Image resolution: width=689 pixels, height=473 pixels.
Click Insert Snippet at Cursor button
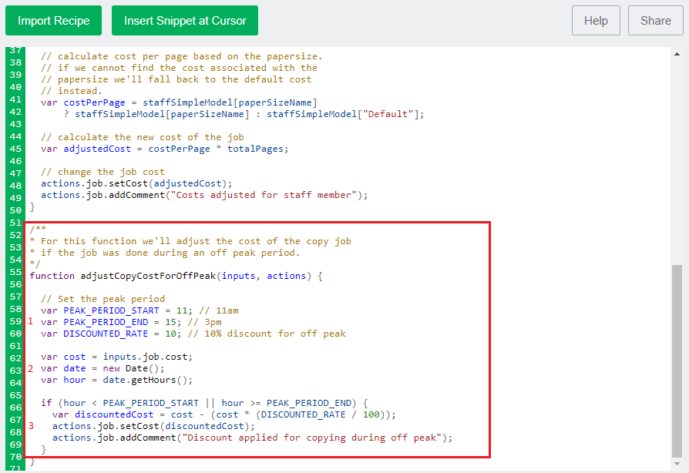pos(185,21)
